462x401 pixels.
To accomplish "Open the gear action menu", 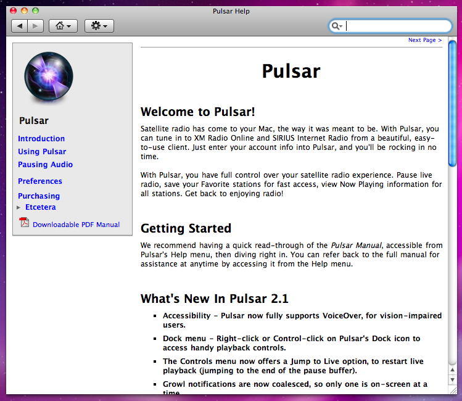I will point(99,26).
